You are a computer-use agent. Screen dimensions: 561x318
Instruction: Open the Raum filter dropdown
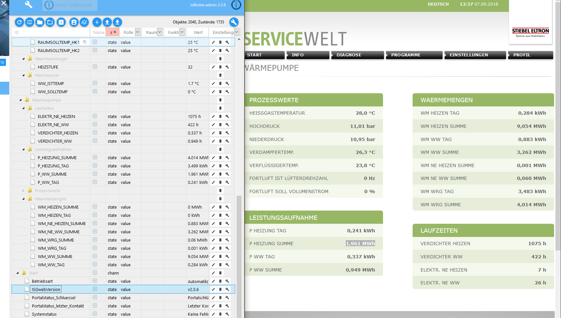click(x=160, y=32)
